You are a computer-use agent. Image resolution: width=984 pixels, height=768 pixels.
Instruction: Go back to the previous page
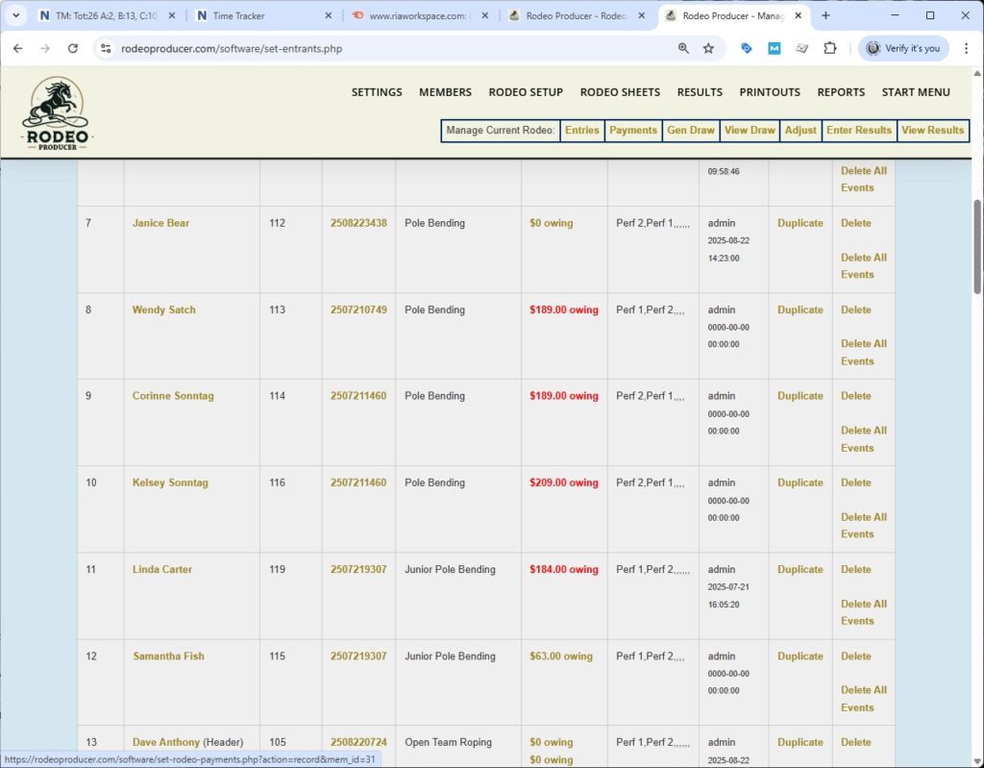coord(17,48)
